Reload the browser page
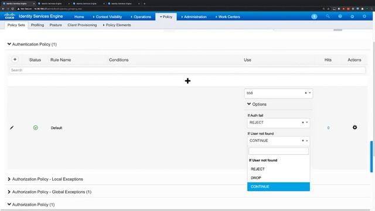This screenshot has height=211, width=375. [13, 9]
